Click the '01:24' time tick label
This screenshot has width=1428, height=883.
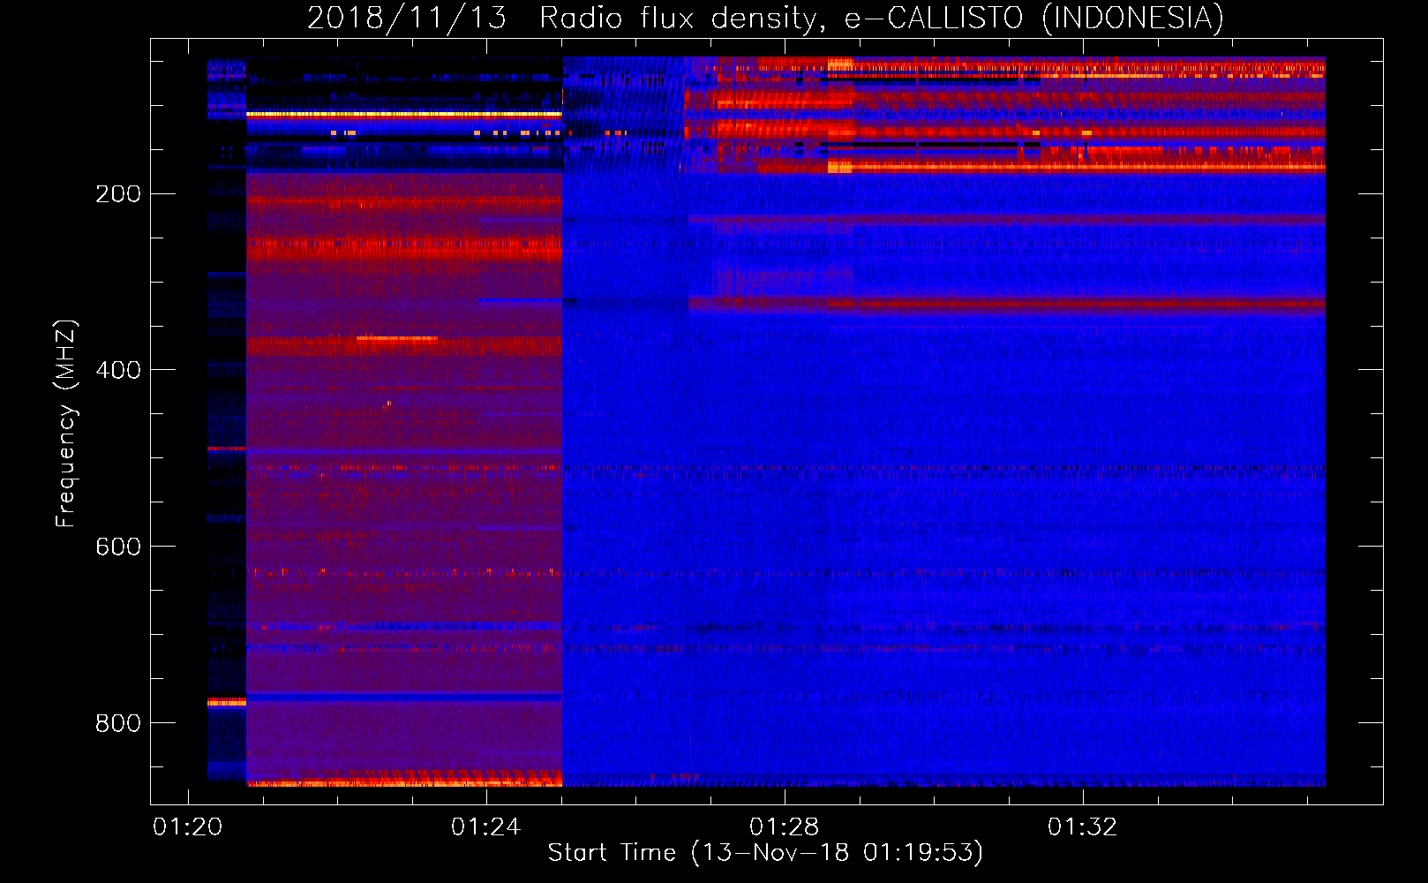click(485, 827)
